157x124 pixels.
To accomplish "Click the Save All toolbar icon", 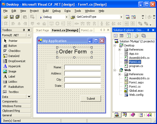I will [18, 17].
